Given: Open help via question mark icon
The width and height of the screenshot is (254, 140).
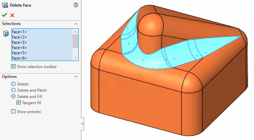Looking at the screenshot, I should click(75, 5).
